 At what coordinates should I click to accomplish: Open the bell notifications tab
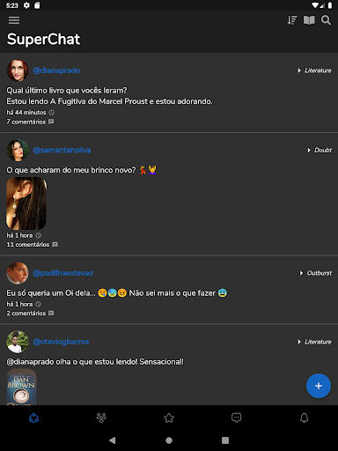305,418
